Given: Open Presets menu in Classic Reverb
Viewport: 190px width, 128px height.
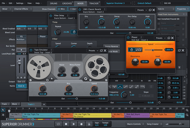Looking at the screenshot, I should point(141,10).
